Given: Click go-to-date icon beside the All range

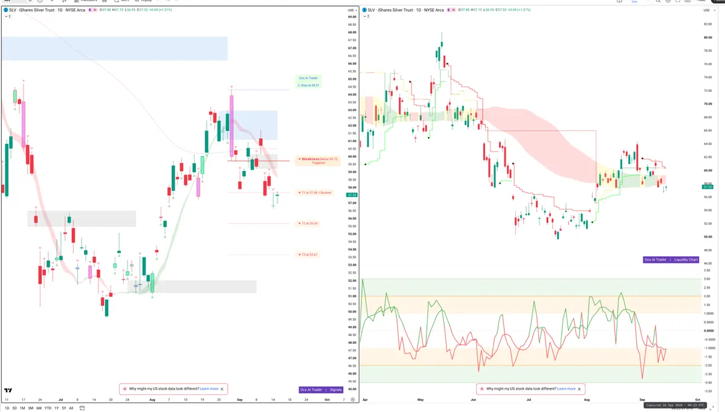Looking at the screenshot, I should tap(82, 408).
